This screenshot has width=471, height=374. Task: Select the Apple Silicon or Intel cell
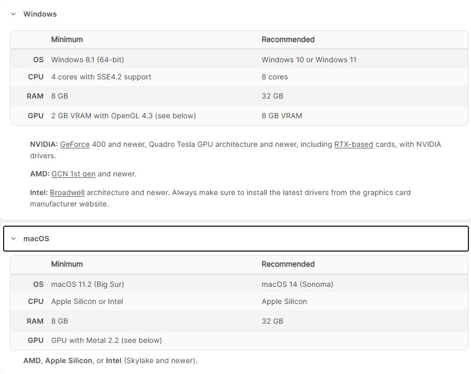coord(87,301)
